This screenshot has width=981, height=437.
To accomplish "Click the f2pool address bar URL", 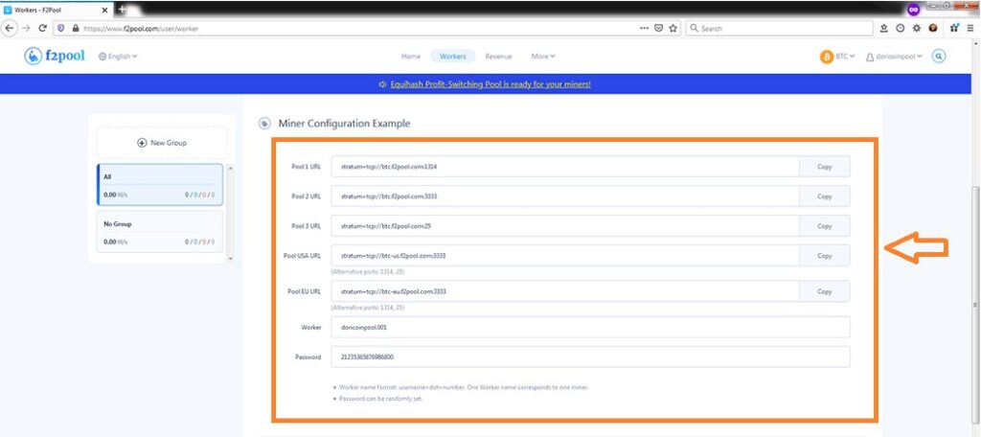I will (141, 28).
